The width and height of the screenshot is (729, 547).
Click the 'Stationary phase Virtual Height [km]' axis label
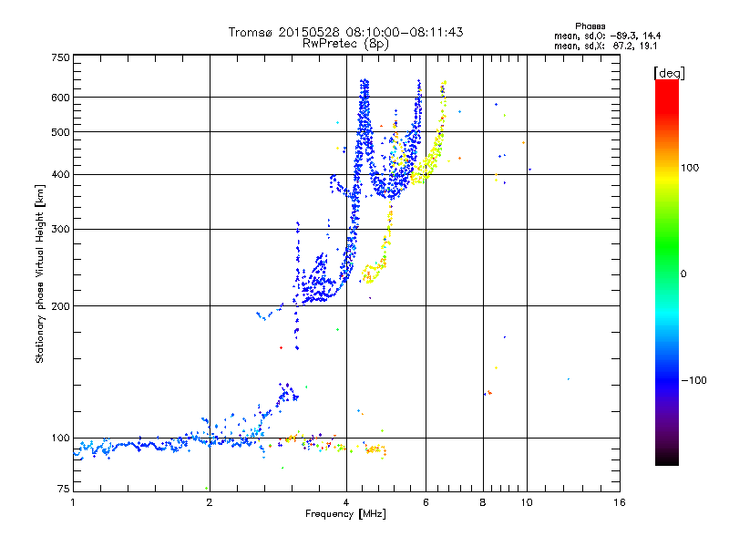[x=40, y=273]
